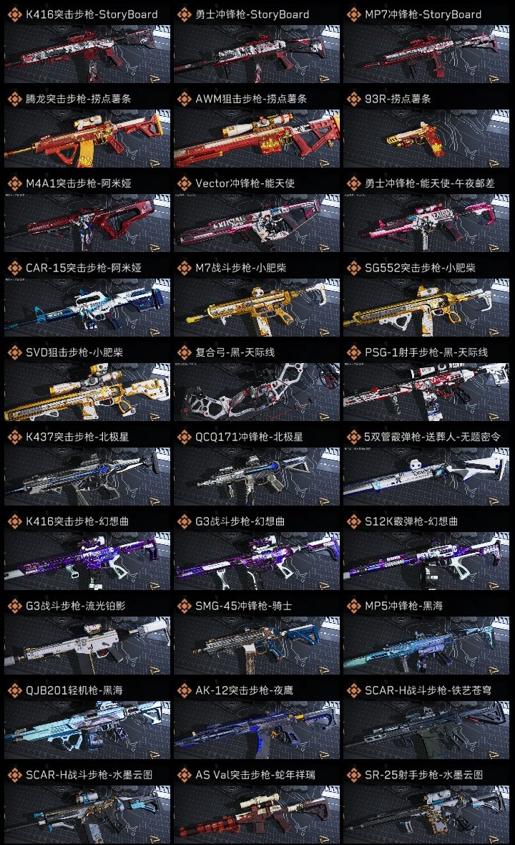Click the diamond icon beside 93R-捞点薯条
The width and height of the screenshot is (515, 845).
point(353,99)
